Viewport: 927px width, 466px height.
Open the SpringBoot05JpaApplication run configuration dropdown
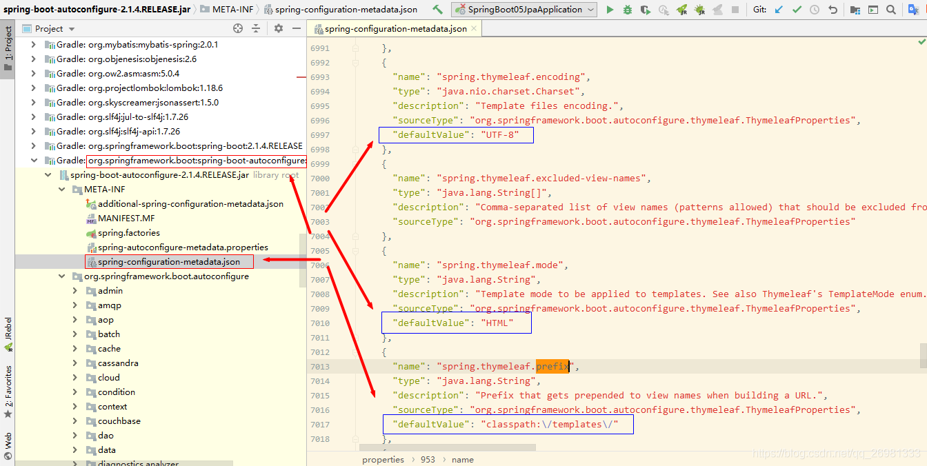[525, 10]
